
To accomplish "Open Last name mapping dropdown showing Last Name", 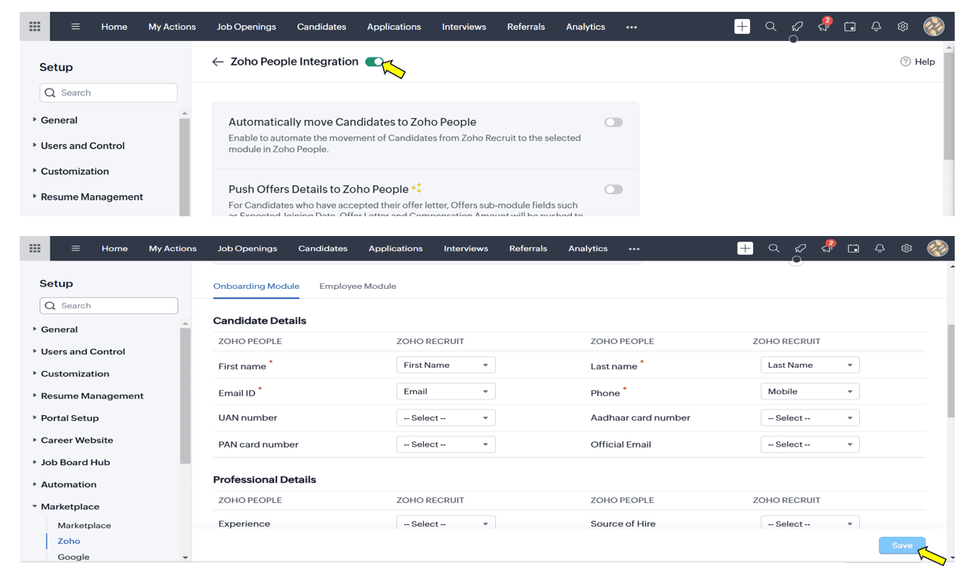I will point(810,365).
